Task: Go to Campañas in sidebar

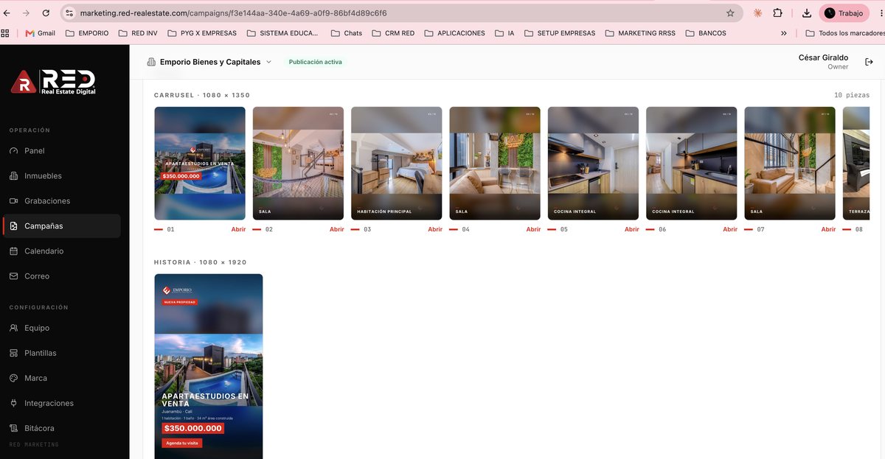Action: click(61, 225)
